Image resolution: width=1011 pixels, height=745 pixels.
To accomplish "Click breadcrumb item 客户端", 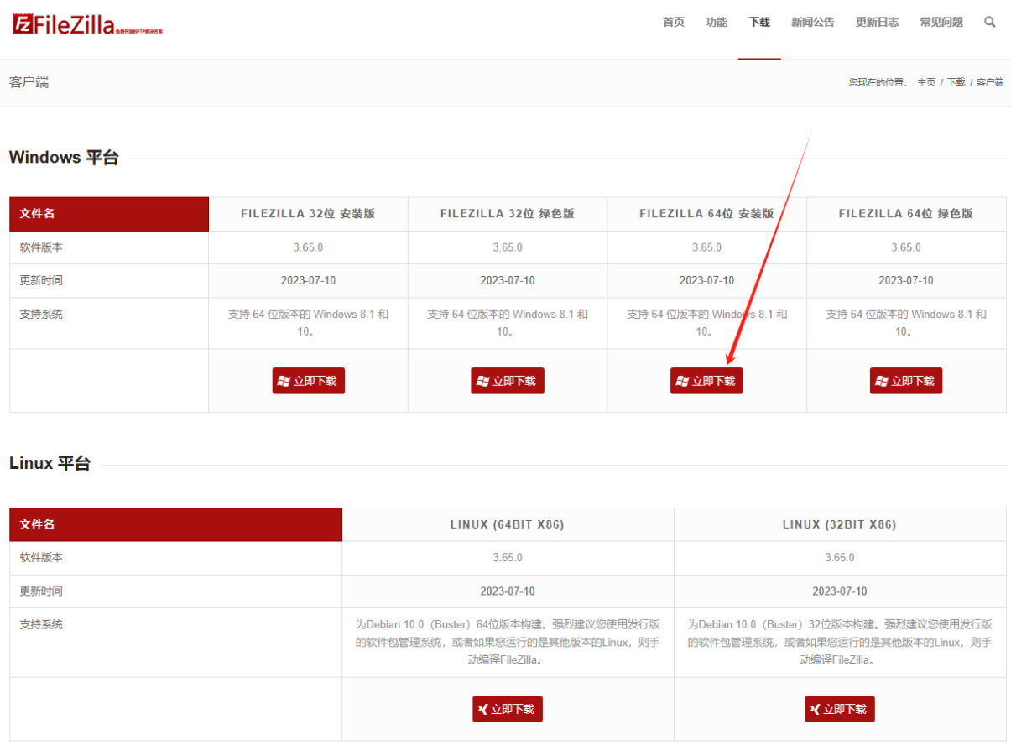I will coord(990,82).
